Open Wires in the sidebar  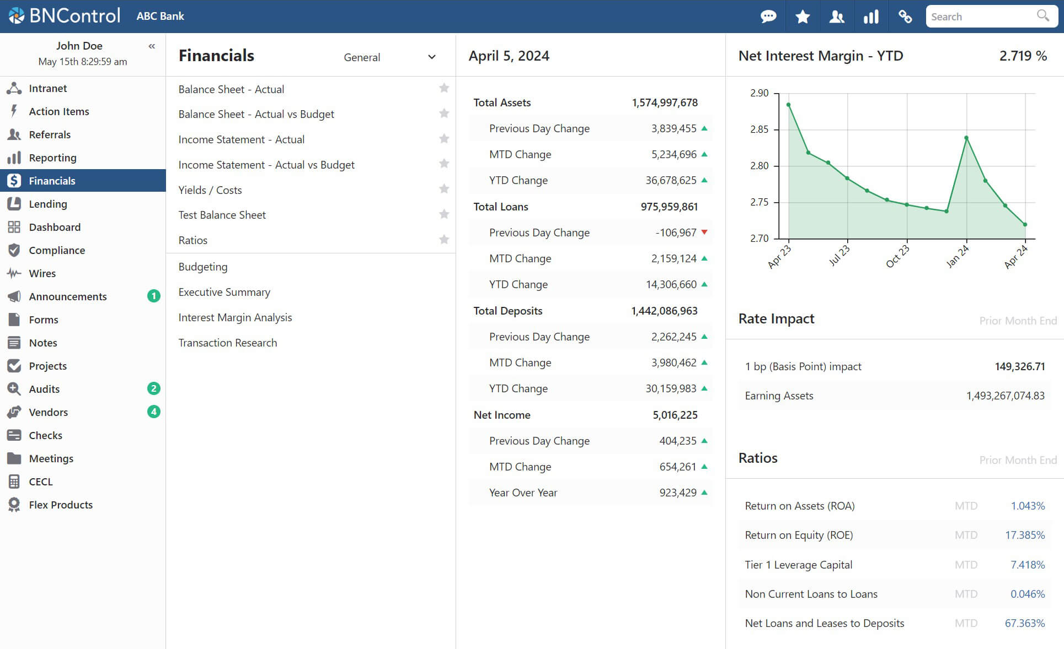42,273
